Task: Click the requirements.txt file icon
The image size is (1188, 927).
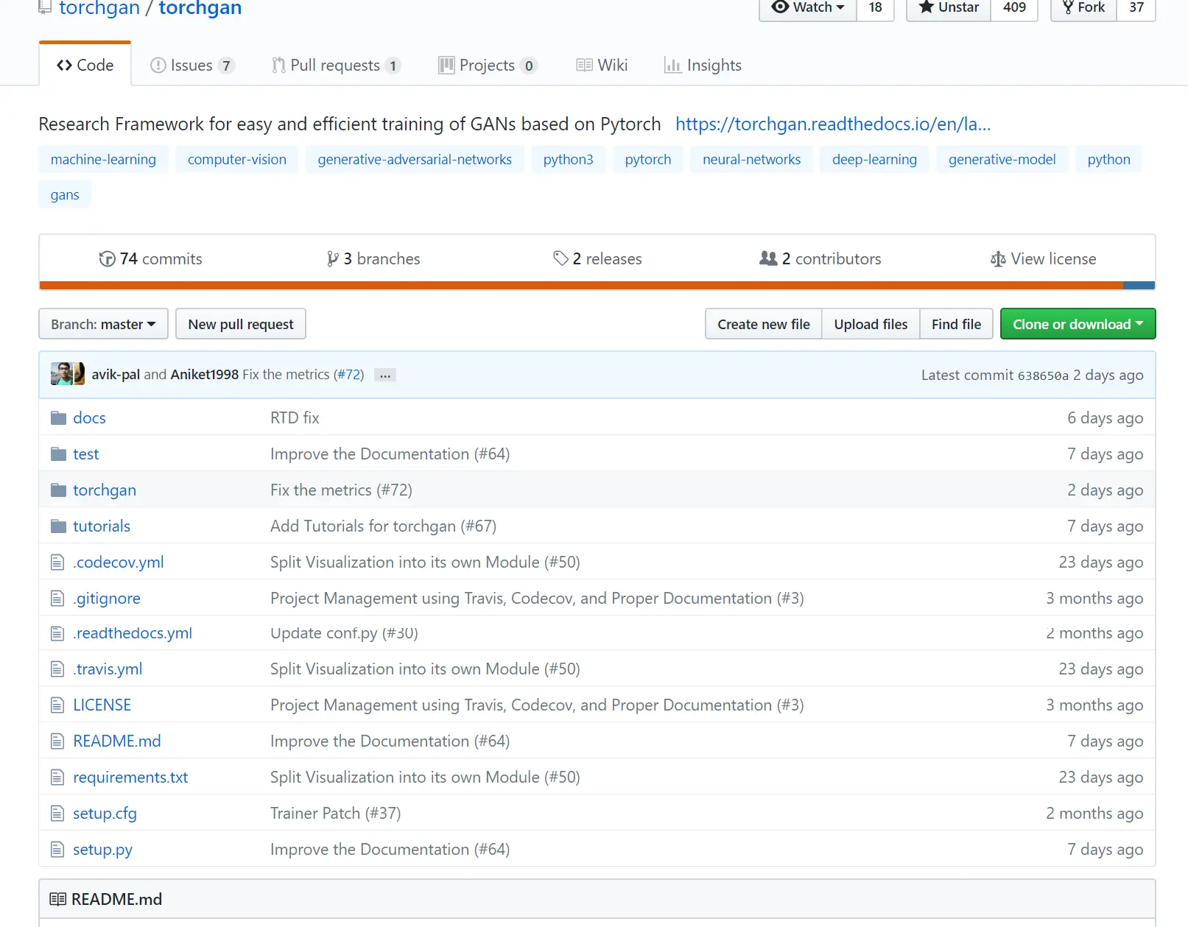Action: [x=57, y=778]
